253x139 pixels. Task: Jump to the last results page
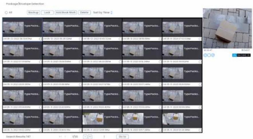coord(90,137)
